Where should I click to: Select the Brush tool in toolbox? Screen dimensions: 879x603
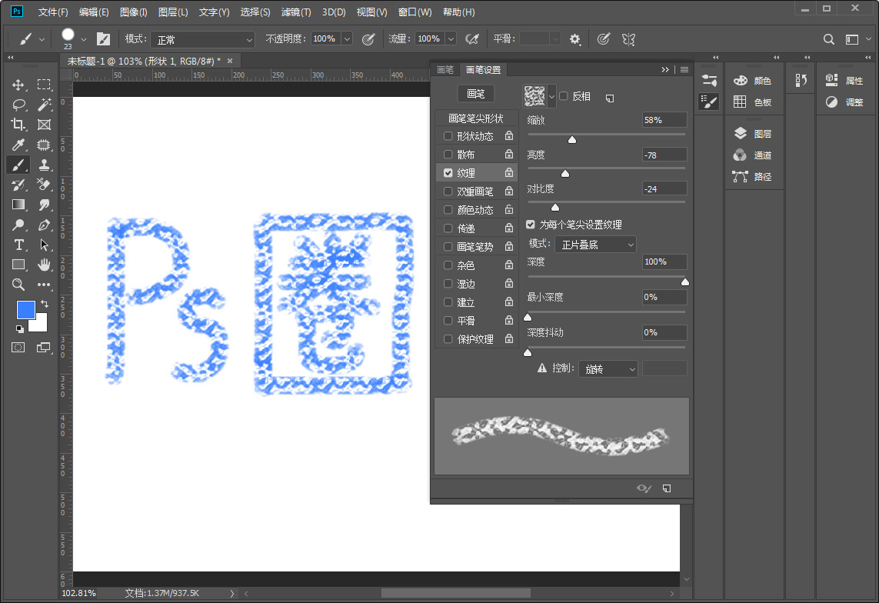coord(18,165)
